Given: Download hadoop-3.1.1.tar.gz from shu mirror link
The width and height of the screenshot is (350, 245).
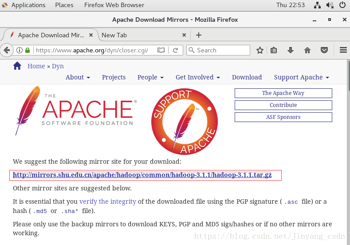Looking at the screenshot, I should coord(142,175).
